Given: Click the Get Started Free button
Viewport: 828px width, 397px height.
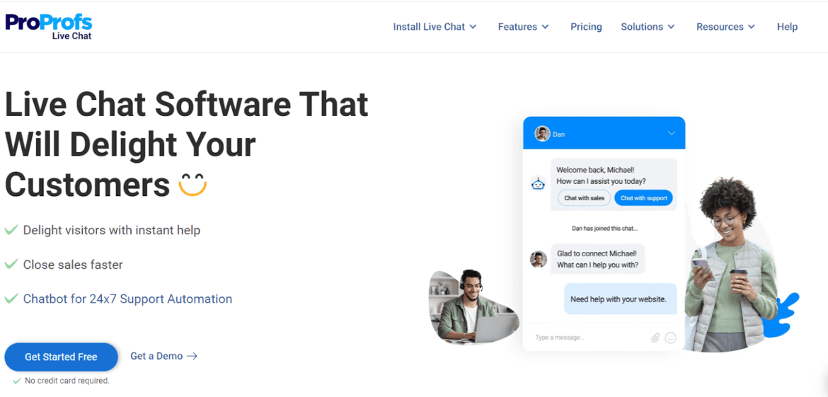Looking at the screenshot, I should 62,357.
